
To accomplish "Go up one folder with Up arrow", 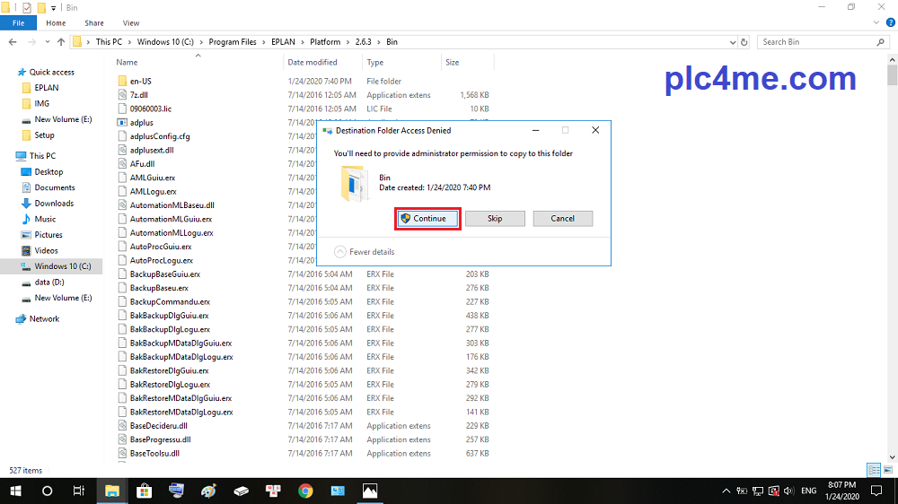I will [61, 42].
